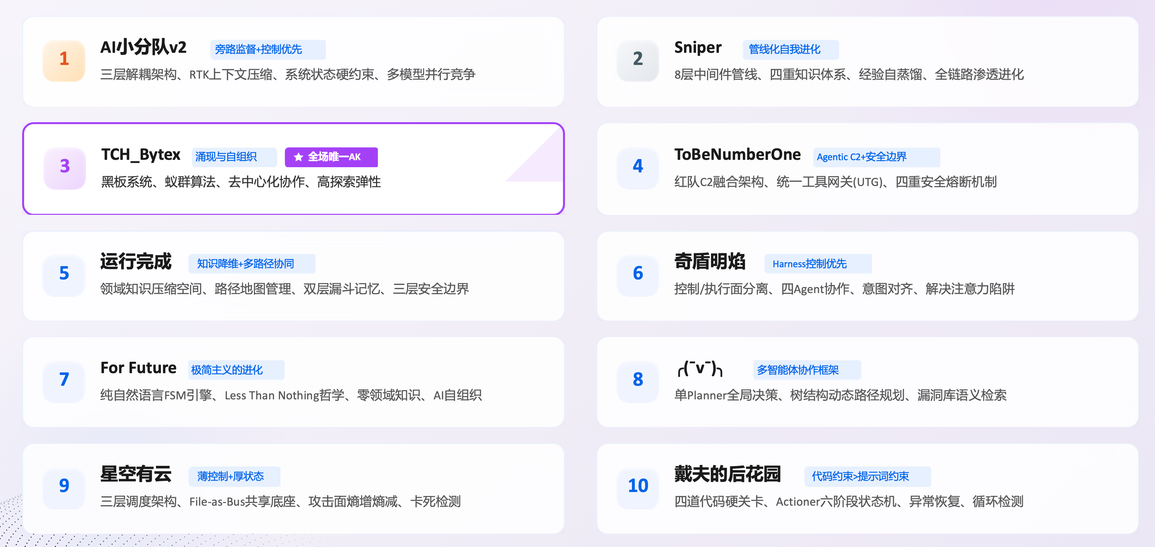
Task: Click the Agentic C2+安全边界 tag
Action: point(876,157)
